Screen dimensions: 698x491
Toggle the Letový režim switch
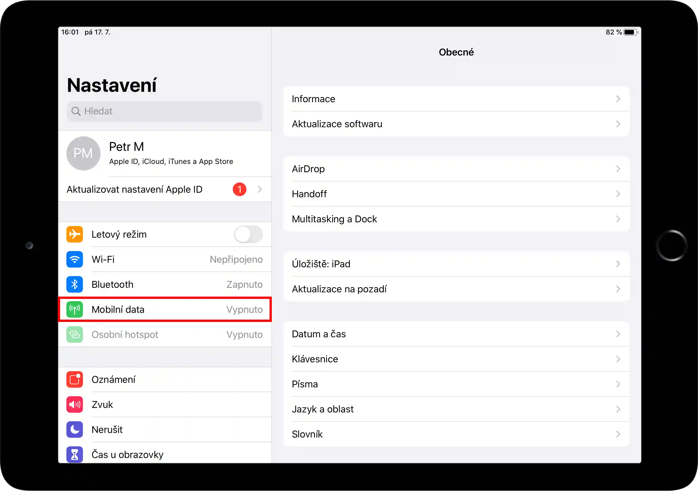point(248,234)
